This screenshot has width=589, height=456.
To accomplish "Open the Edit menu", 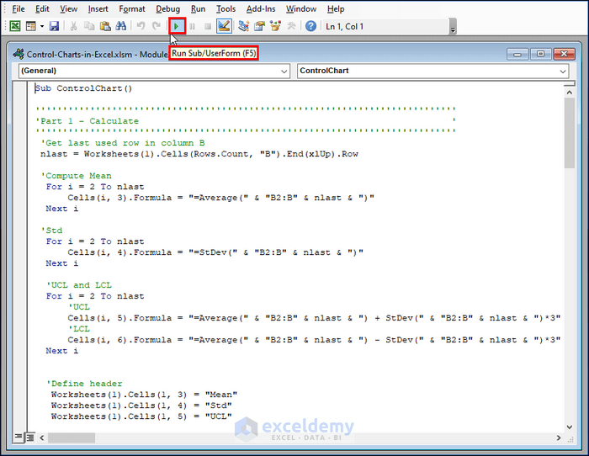I will 42,8.
